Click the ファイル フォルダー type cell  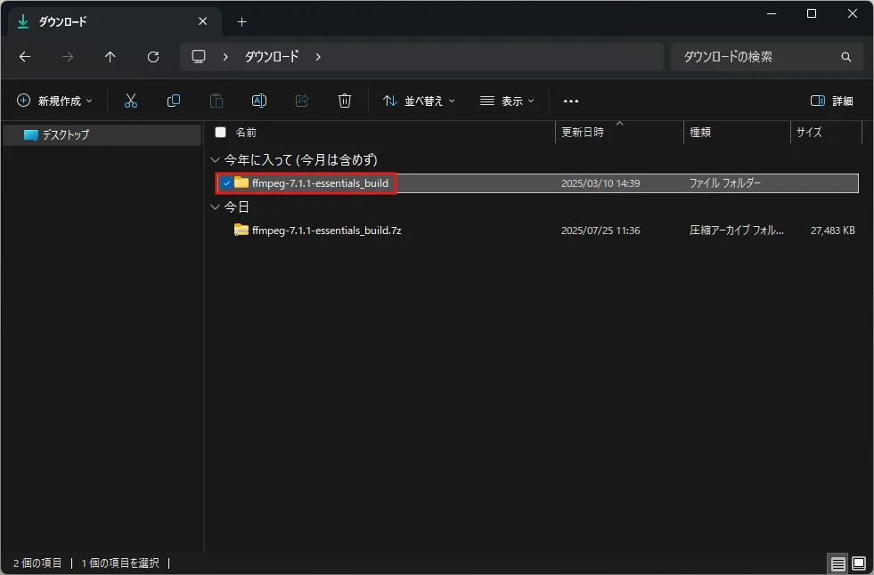pyautogui.click(x=724, y=183)
